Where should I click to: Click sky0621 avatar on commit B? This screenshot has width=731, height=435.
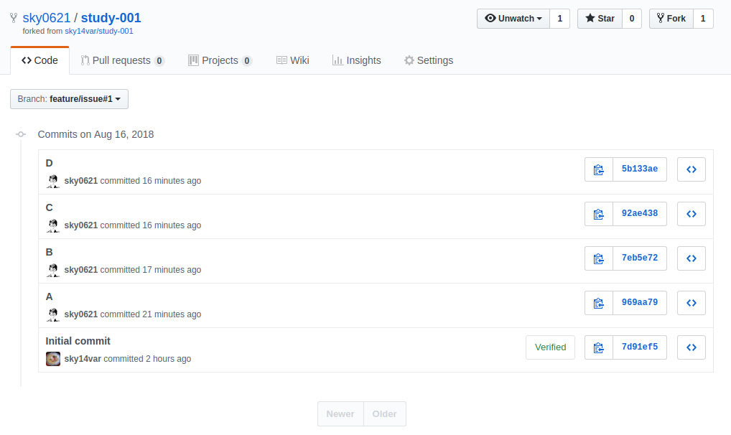(x=53, y=270)
